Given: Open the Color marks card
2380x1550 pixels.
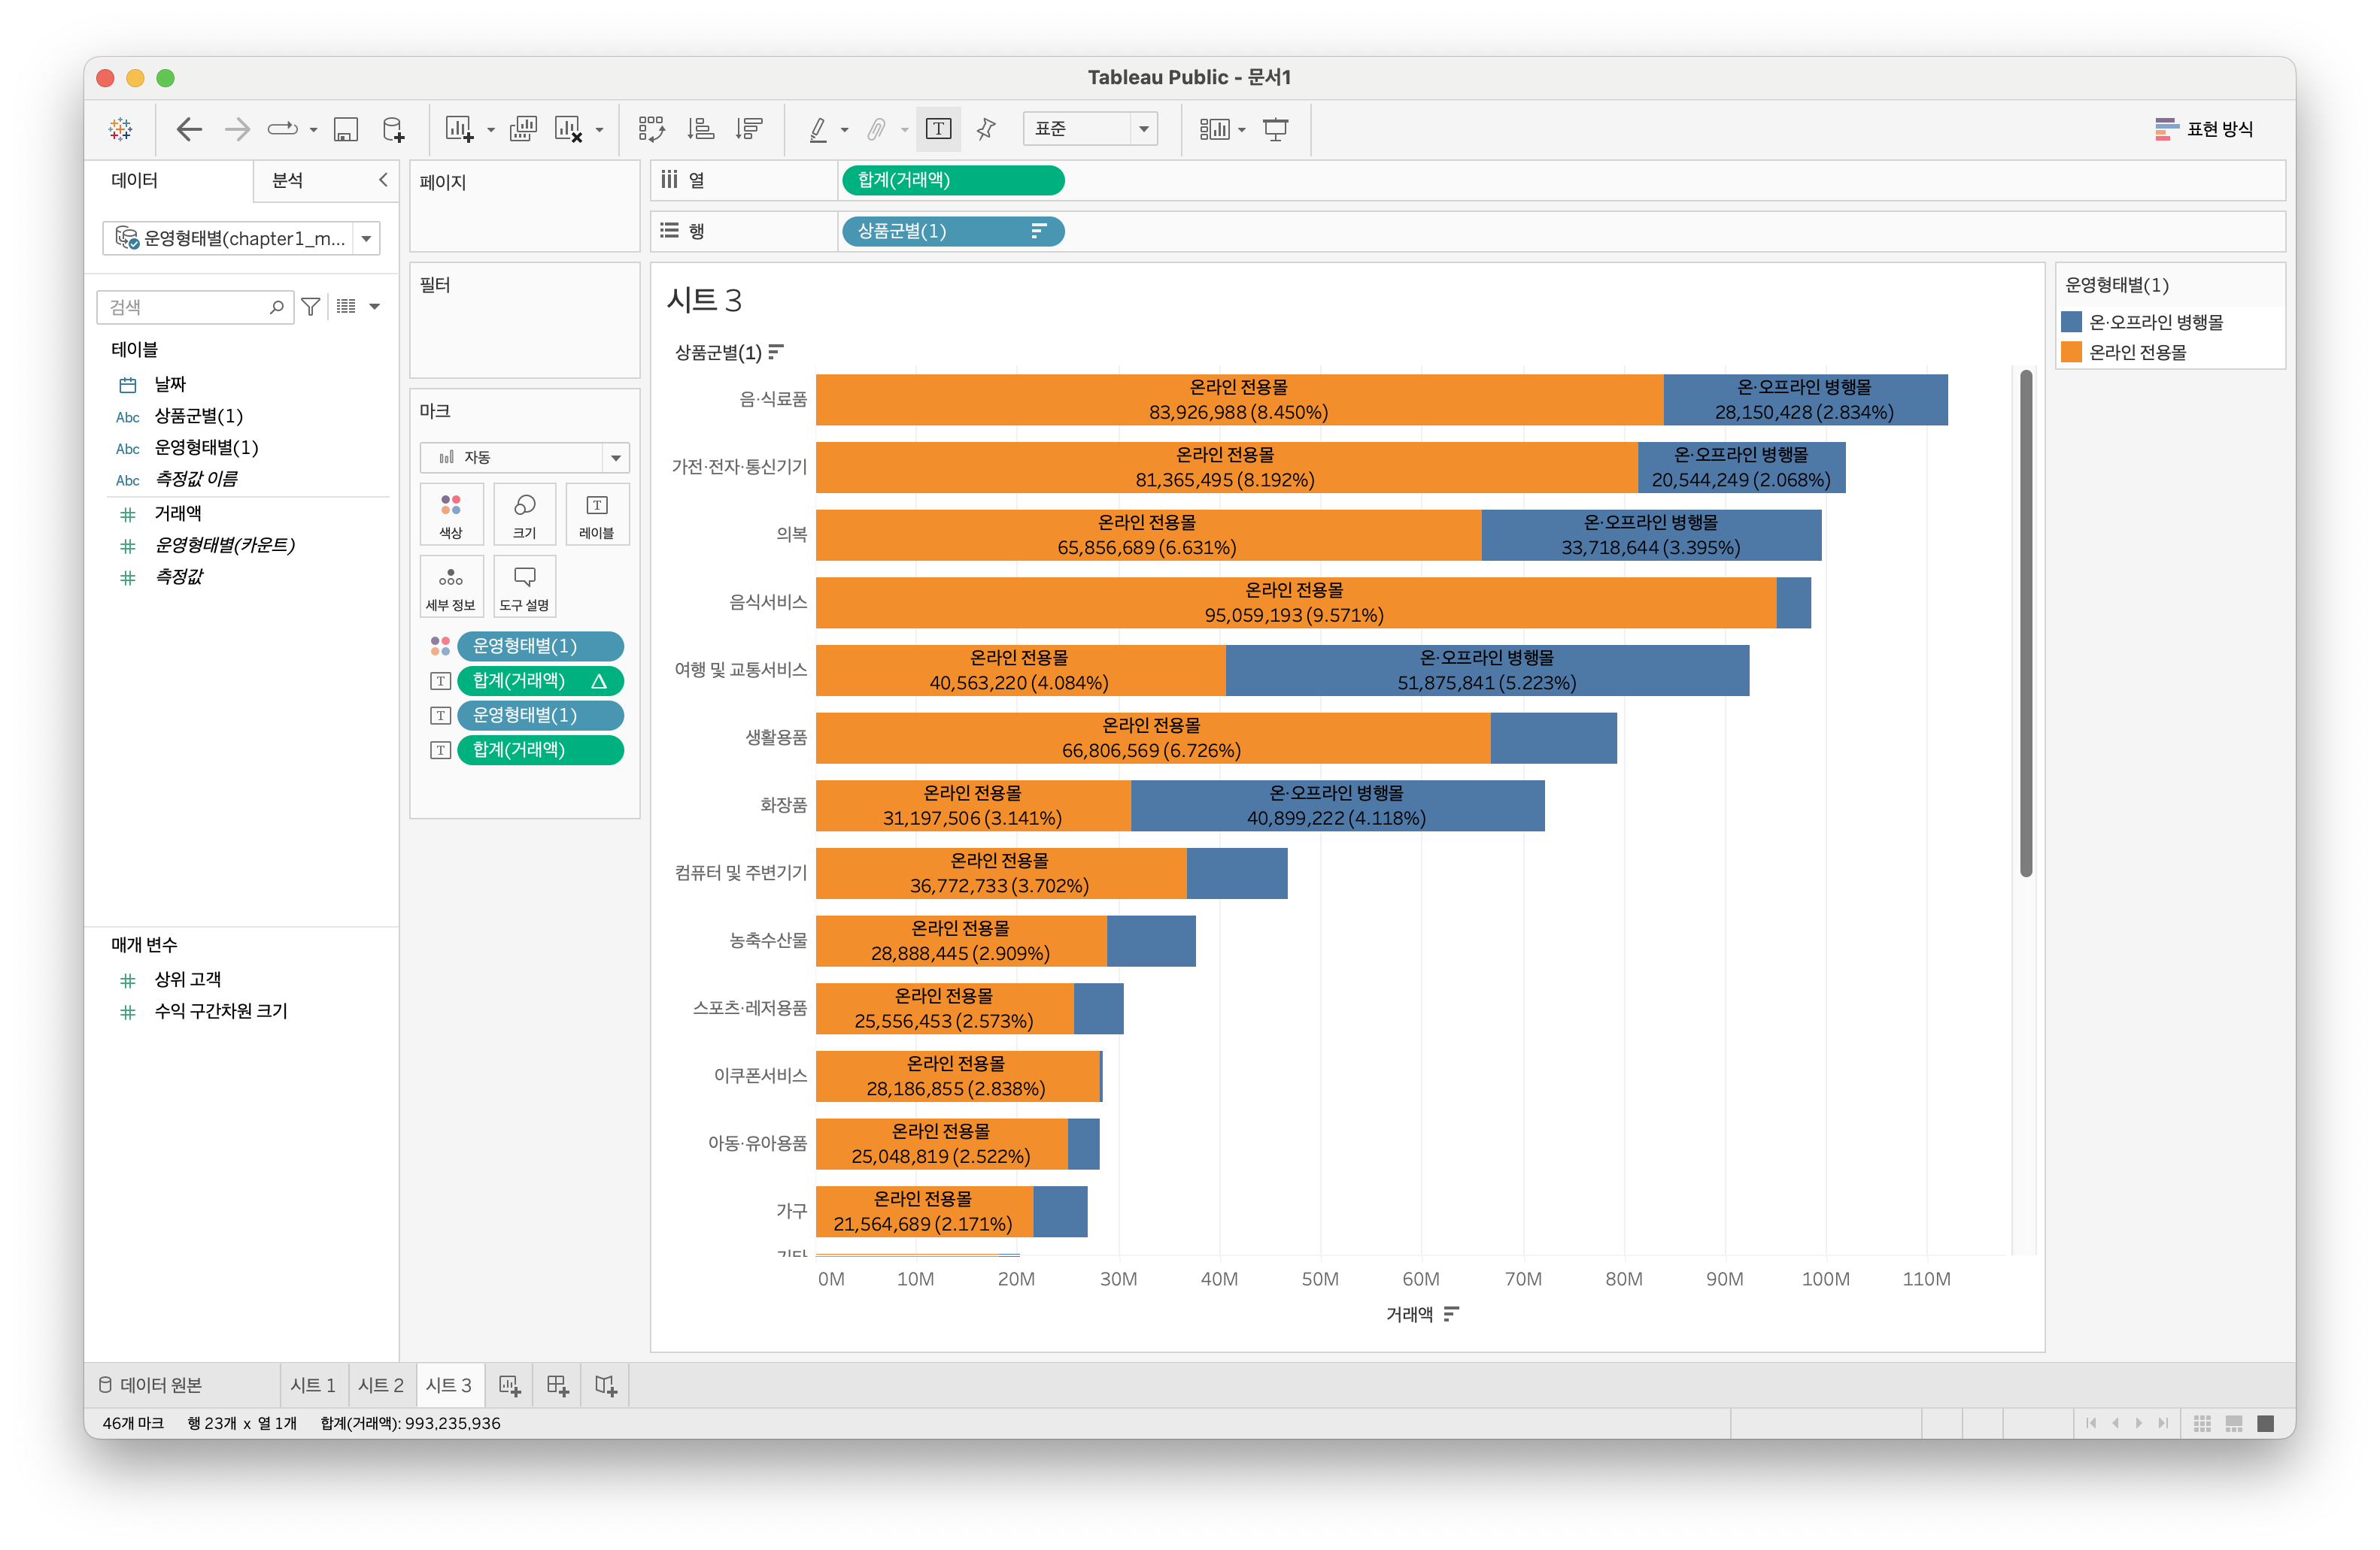Looking at the screenshot, I should 451,513.
